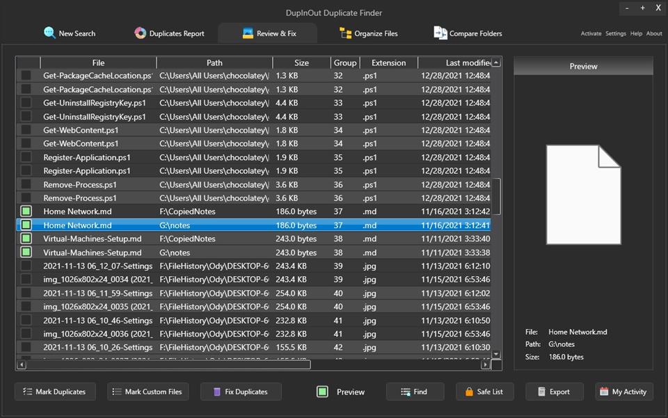The width and height of the screenshot is (668, 418).
Task: Click the Duplicates Report pie chart icon
Action: tap(140, 33)
